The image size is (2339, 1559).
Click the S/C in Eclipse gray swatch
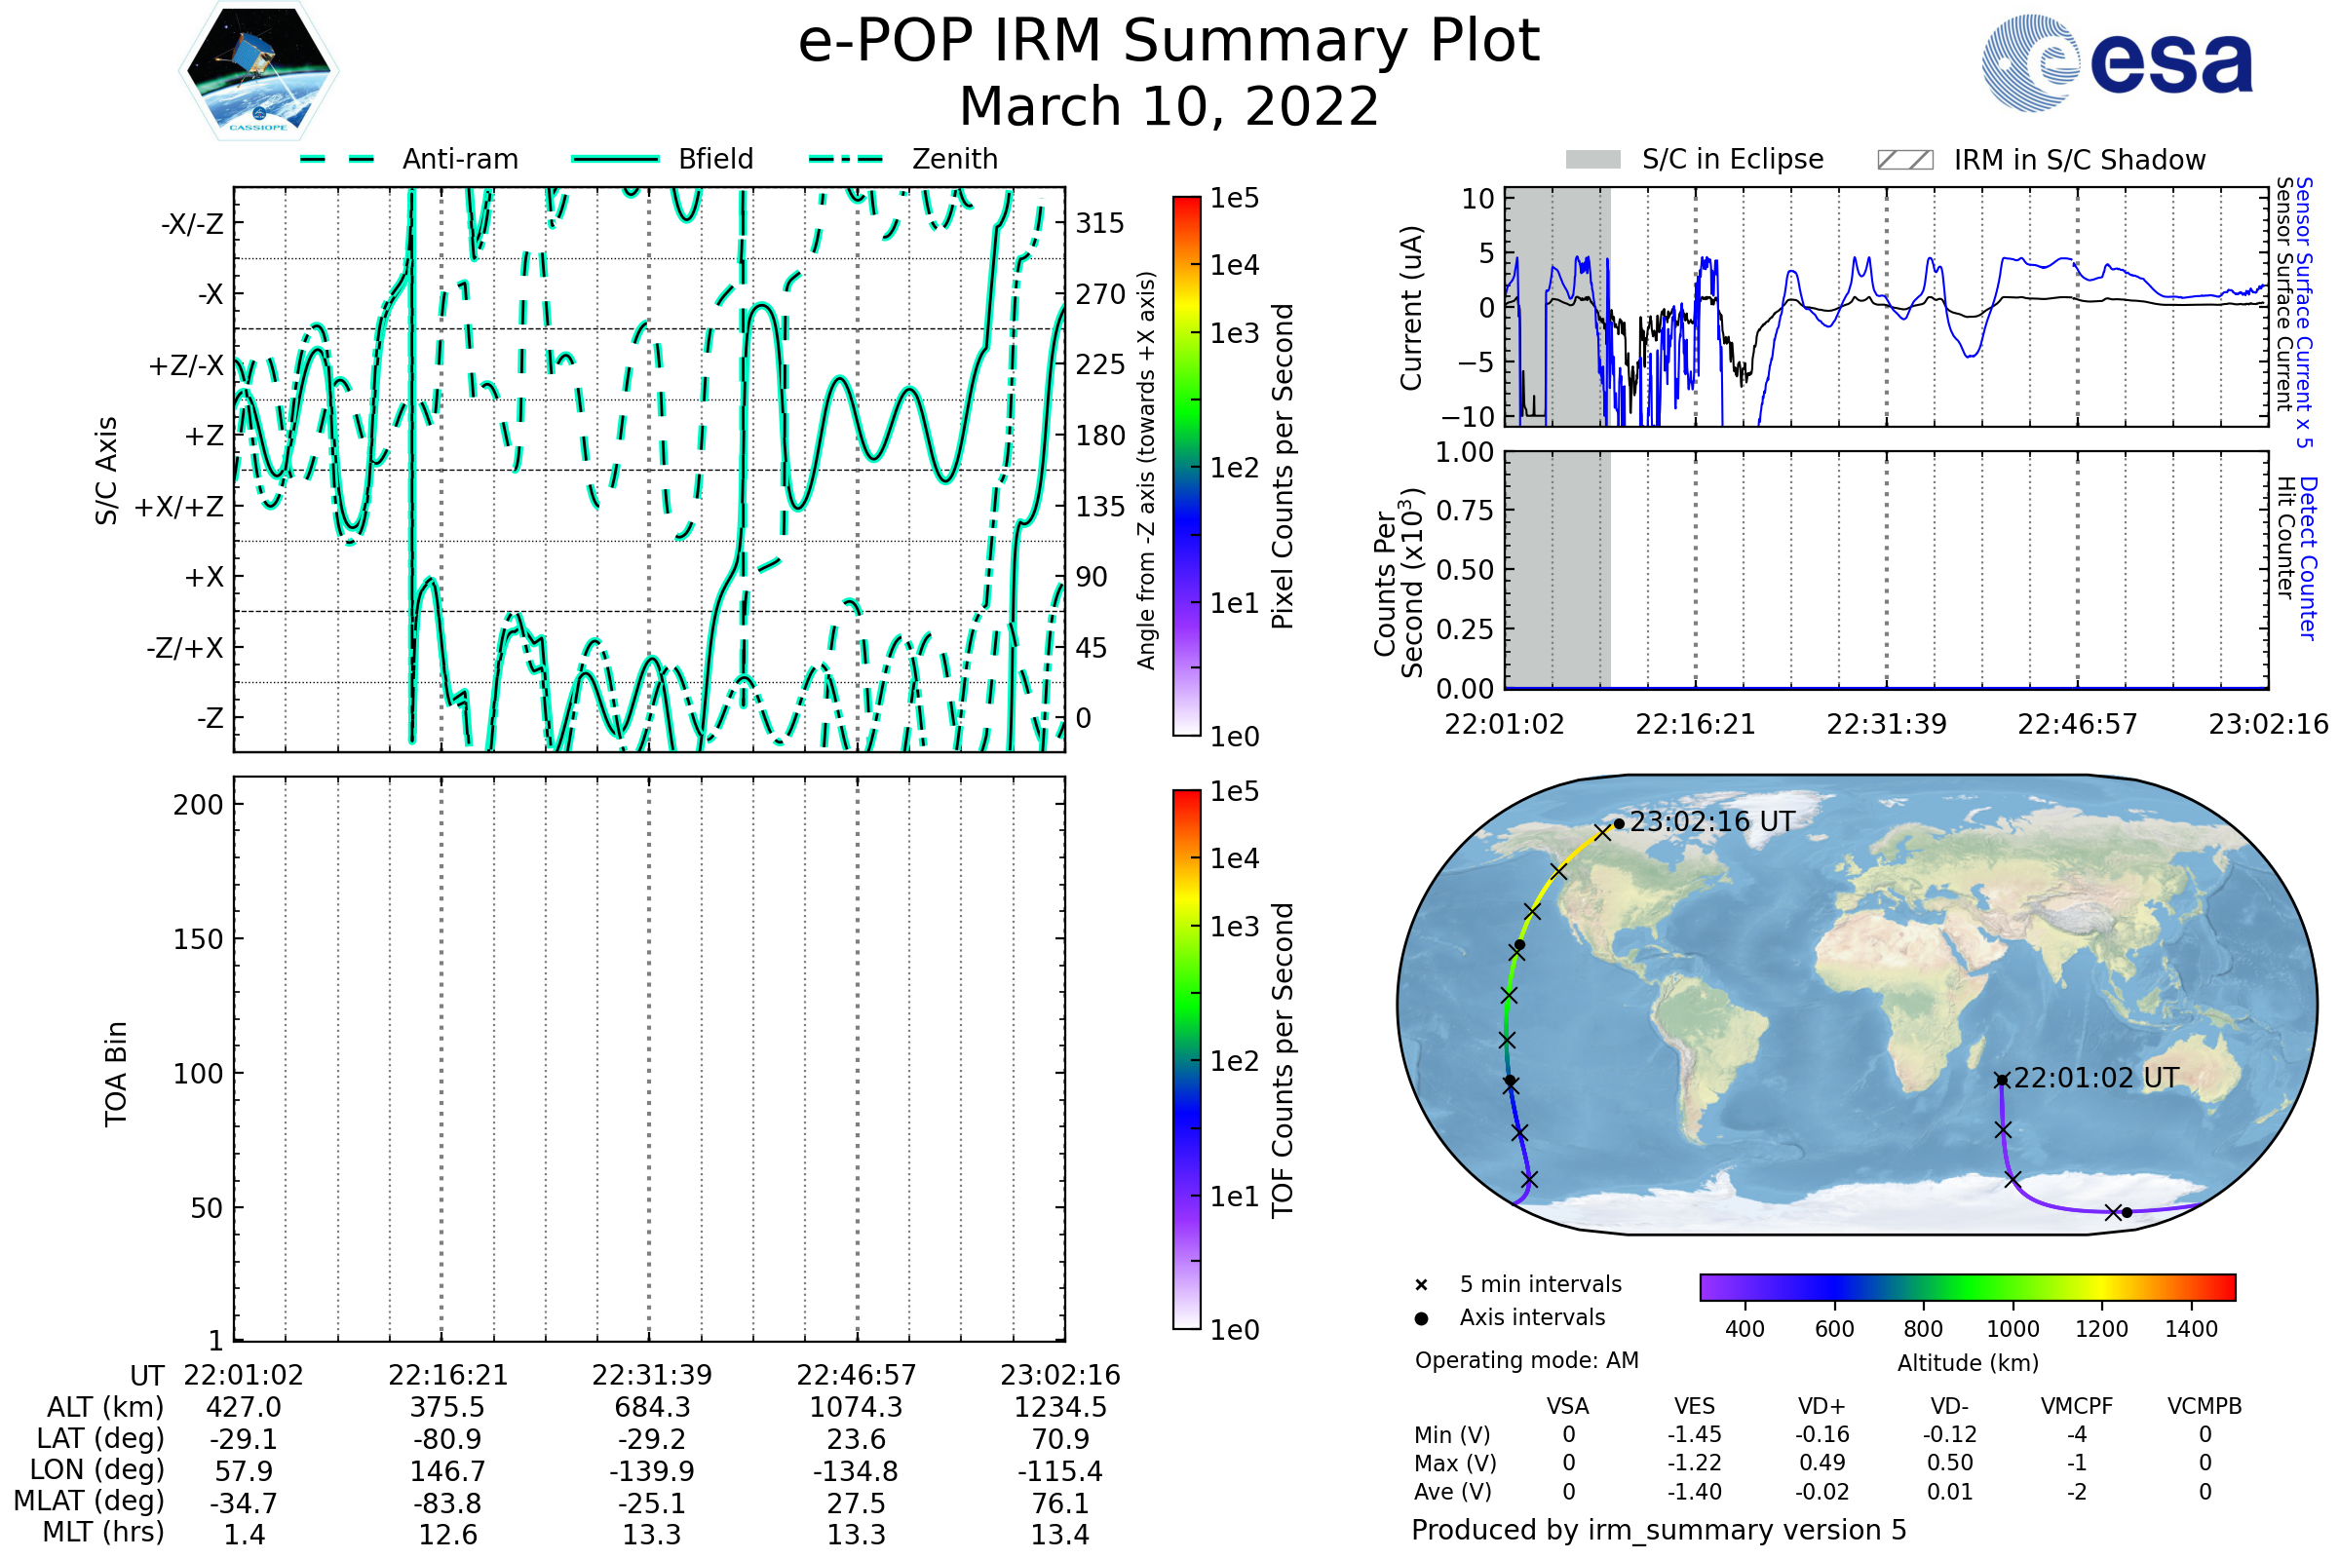[1592, 160]
